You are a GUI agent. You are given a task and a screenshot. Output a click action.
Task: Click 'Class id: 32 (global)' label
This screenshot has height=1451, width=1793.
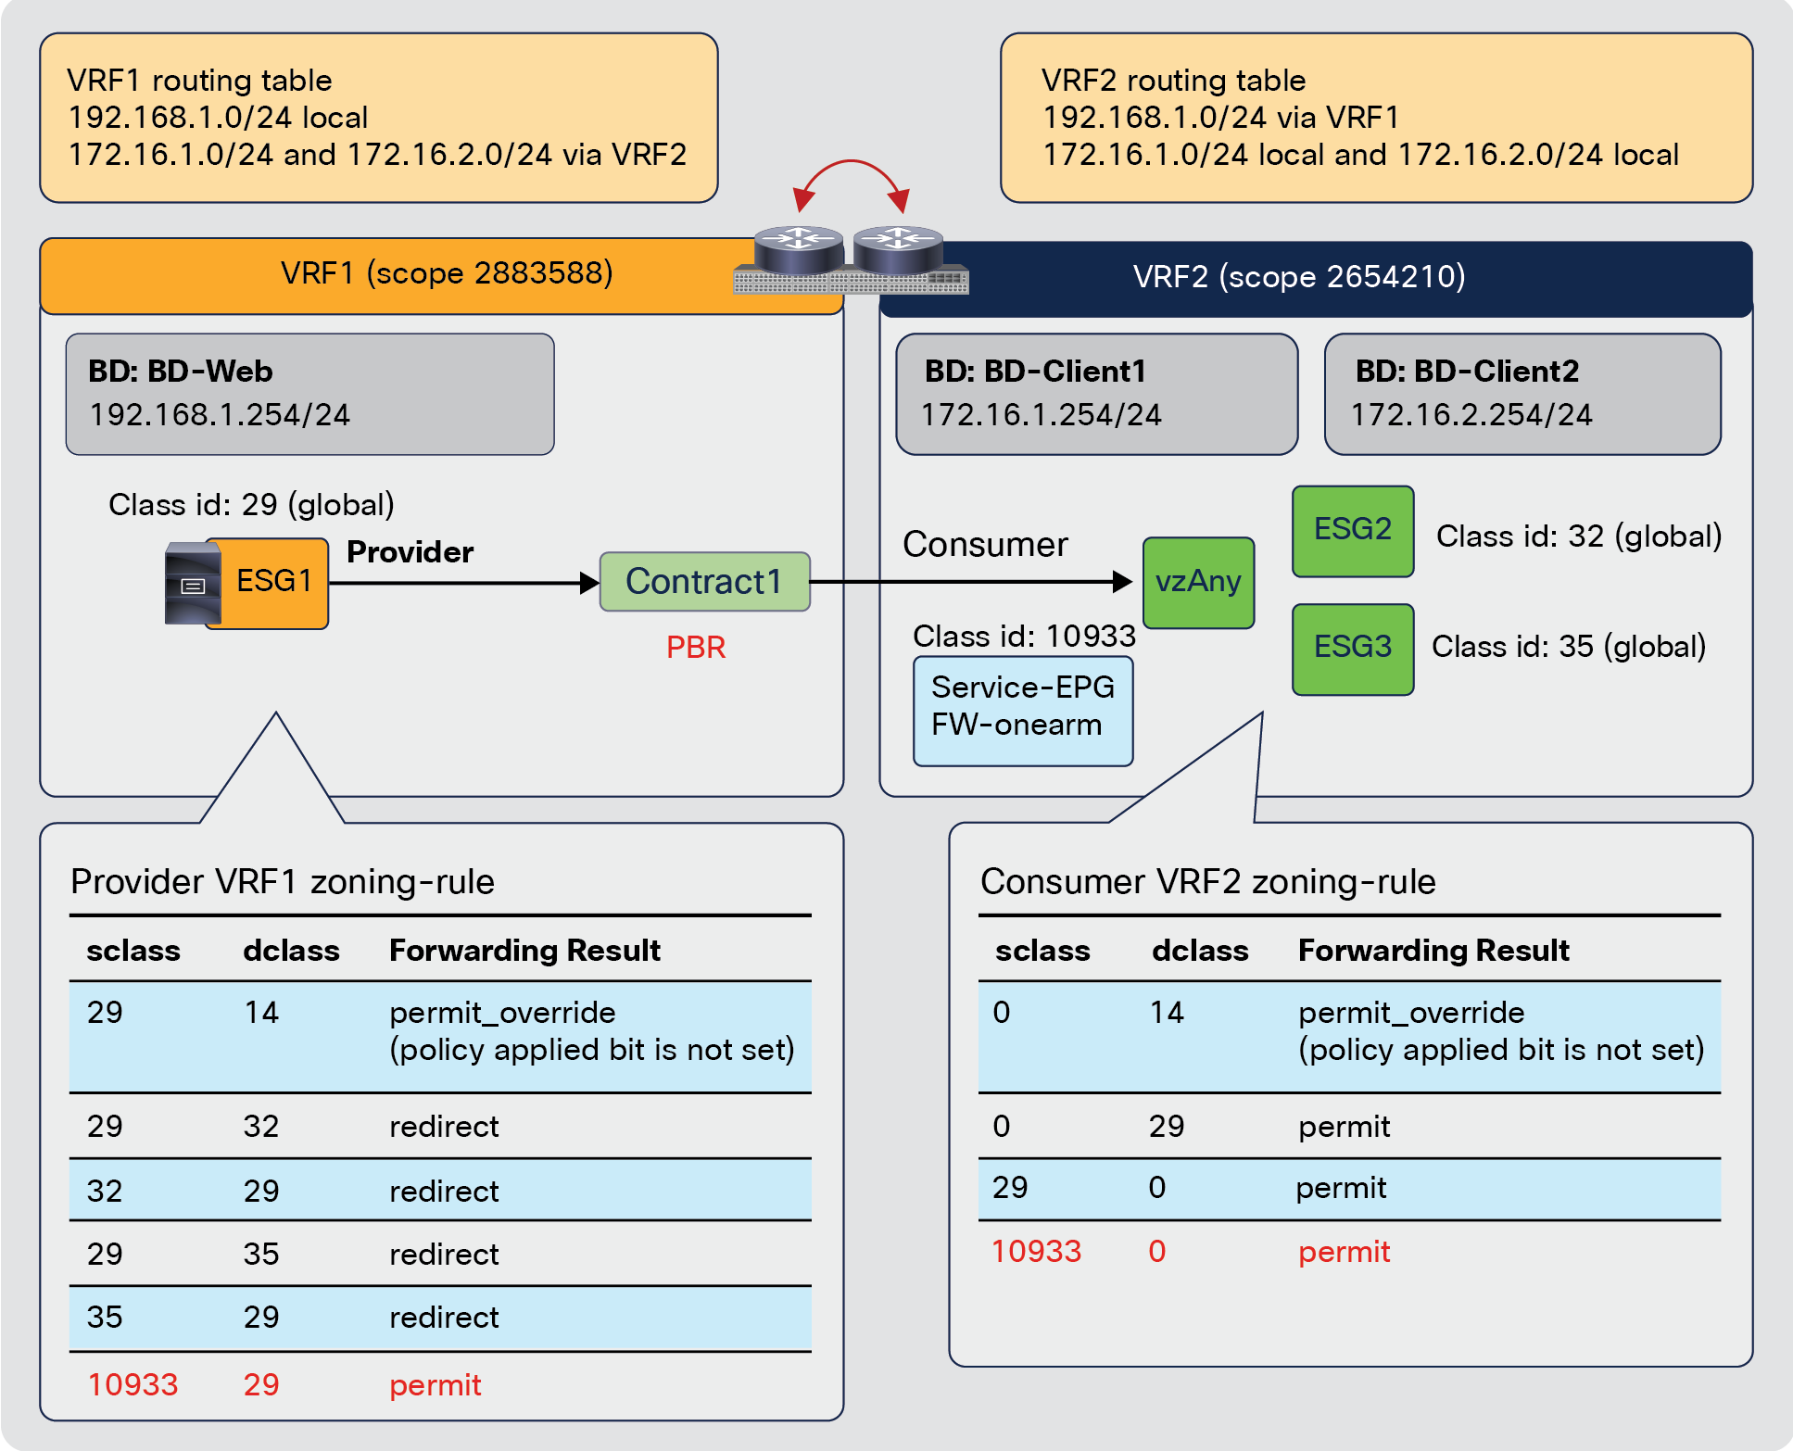(x=1579, y=536)
